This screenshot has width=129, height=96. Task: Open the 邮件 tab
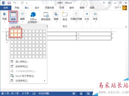click(72, 8)
